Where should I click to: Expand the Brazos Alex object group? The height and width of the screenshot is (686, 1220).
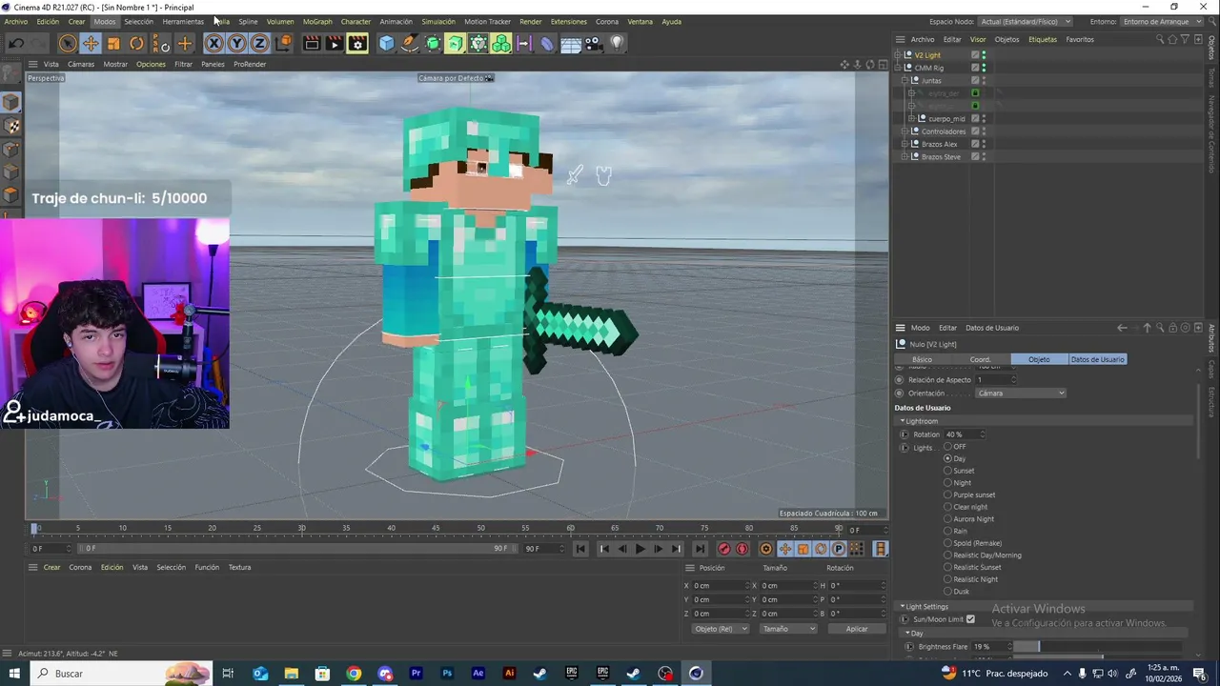[x=905, y=144]
